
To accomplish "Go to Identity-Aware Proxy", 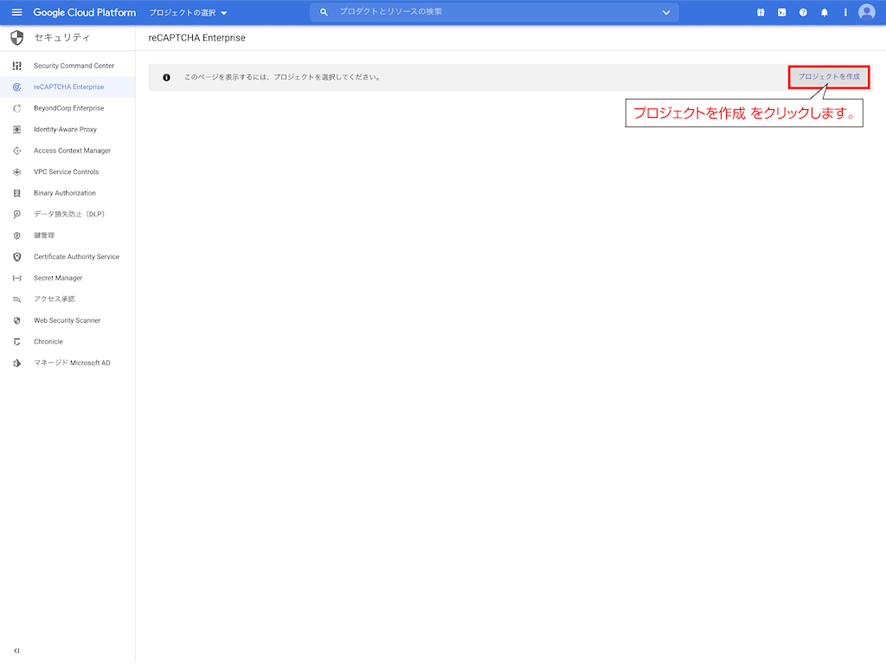I will [65, 130].
